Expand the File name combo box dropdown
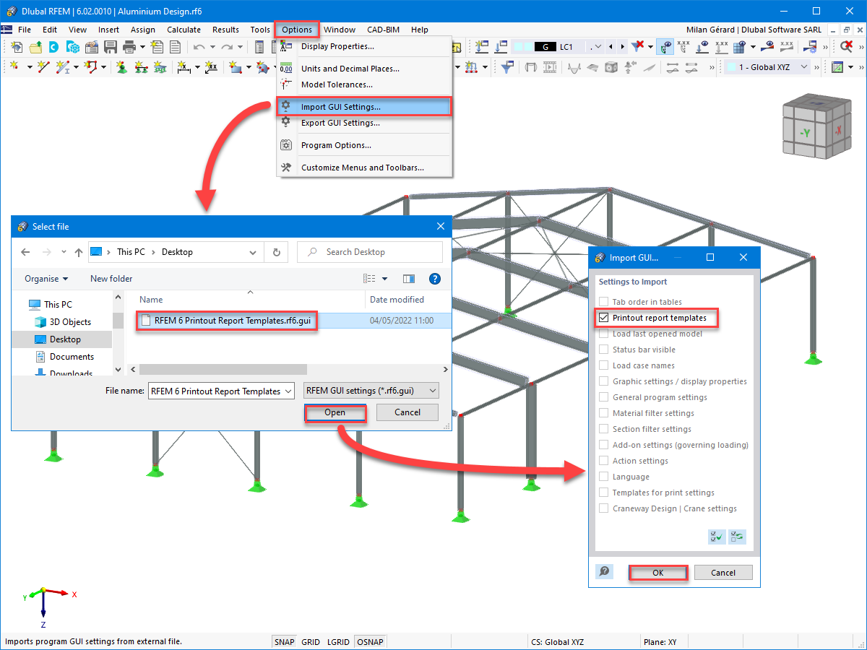867x650 pixels. coord(289,391)
